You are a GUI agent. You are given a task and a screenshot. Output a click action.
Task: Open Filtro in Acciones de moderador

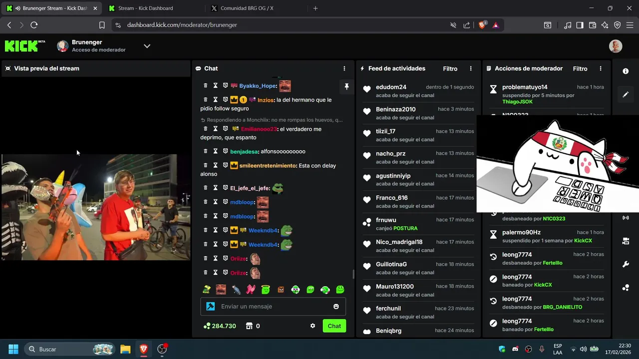(580, 69)
